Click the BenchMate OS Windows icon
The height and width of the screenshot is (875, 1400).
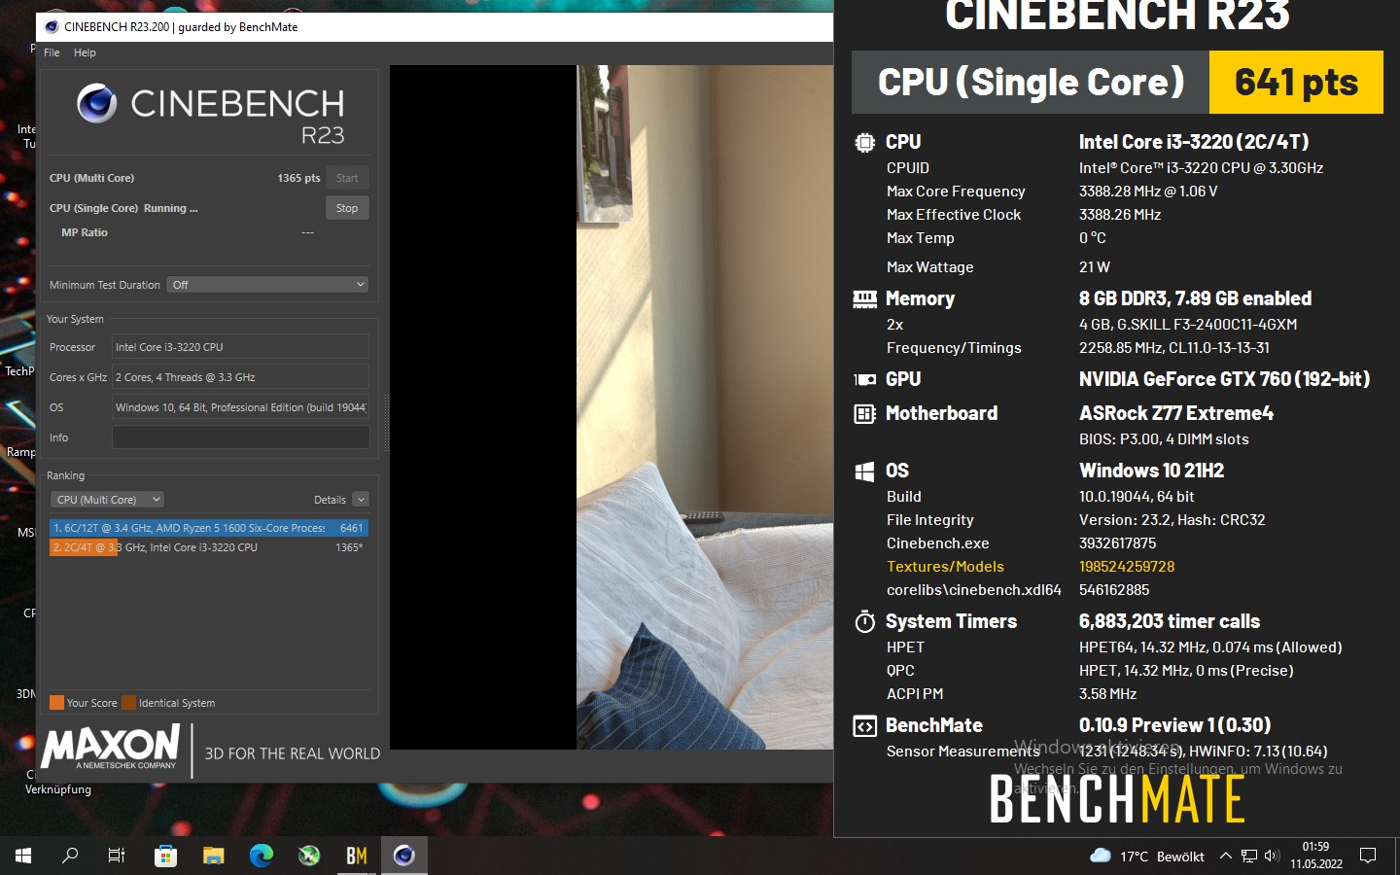(x=864, y=472)
